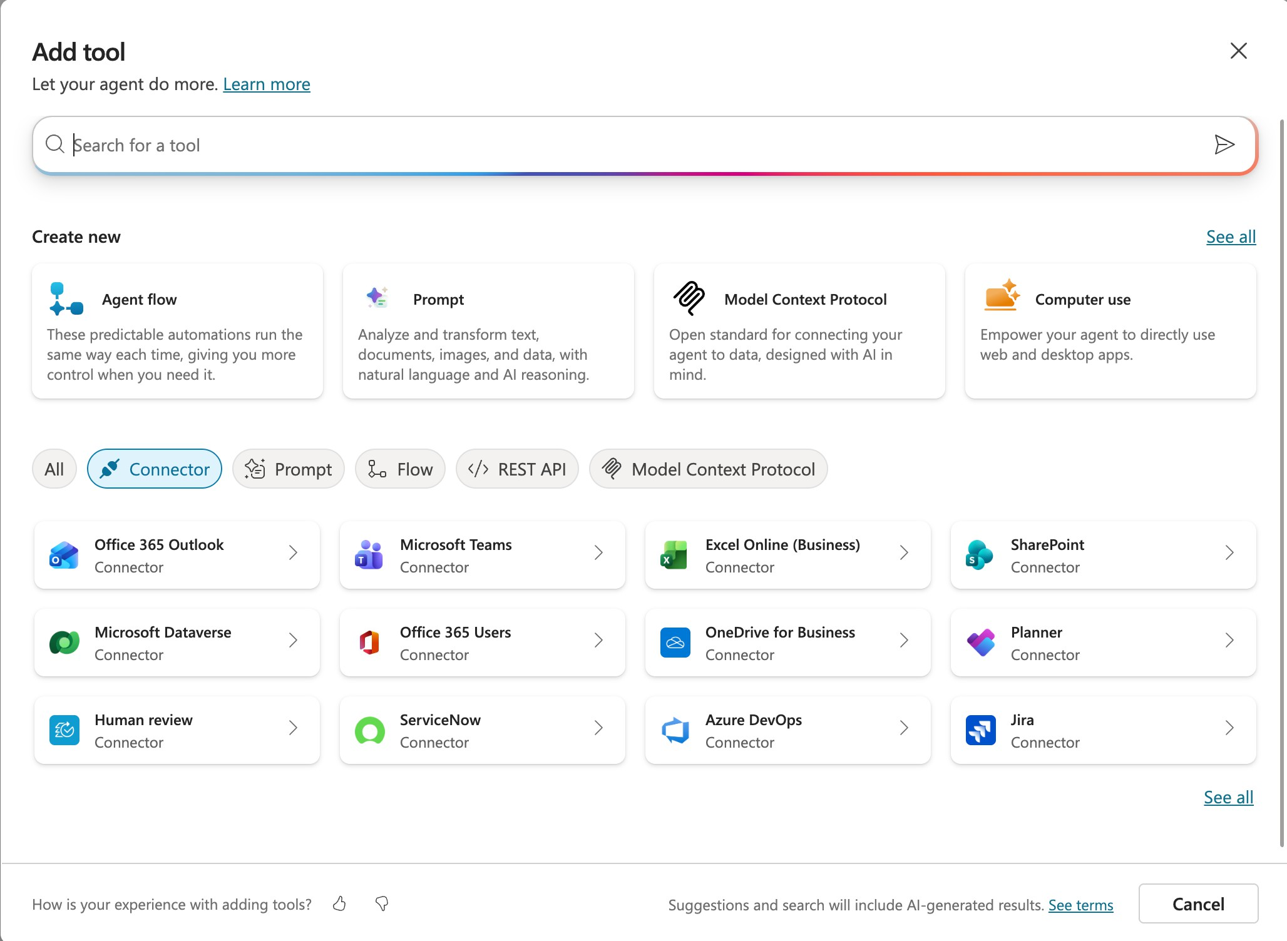1287x941 pixels.
Task: Click the Microsoft Teams icon
Action: click(369, 555)
